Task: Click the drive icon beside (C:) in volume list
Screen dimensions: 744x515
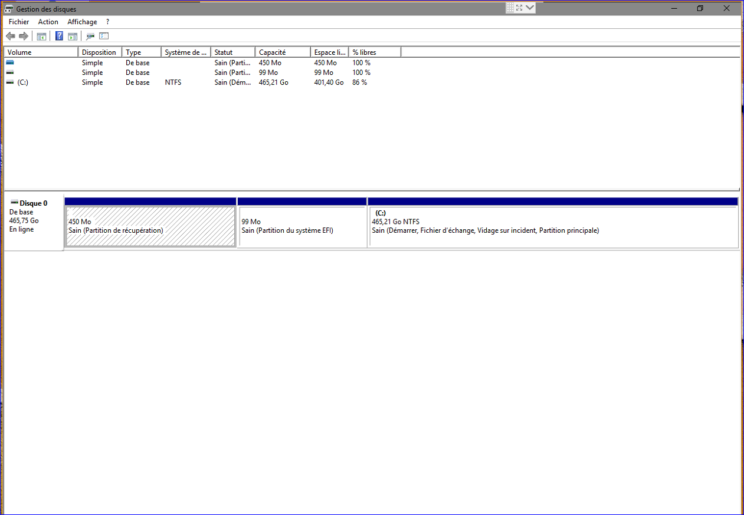Action: tap(10, 82)
